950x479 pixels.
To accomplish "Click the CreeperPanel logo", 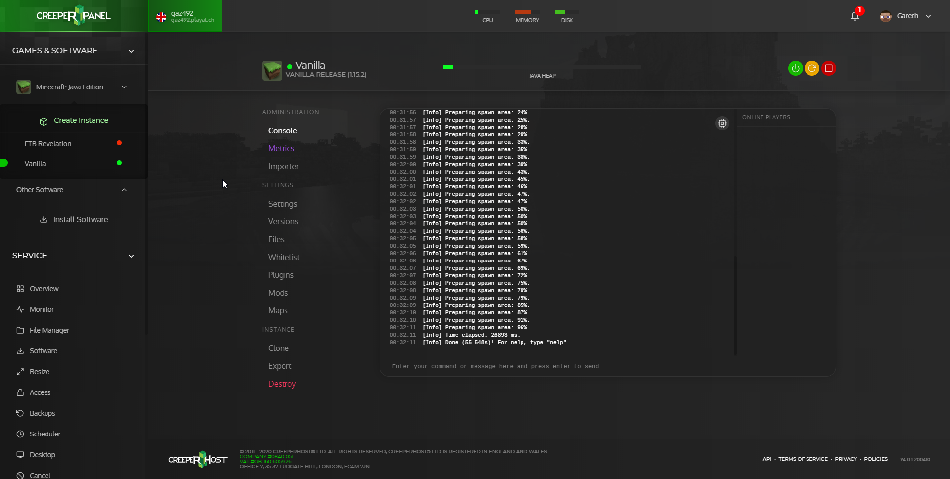I will [x=73, y=16].
